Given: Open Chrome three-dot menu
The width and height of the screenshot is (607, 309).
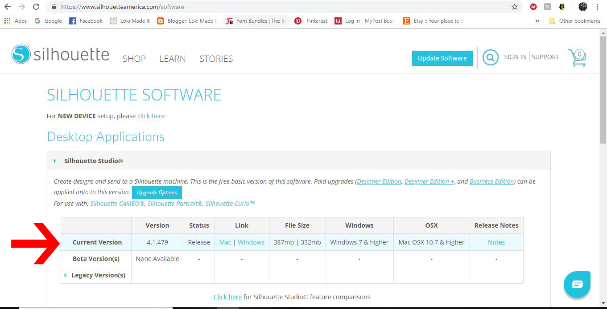Looking at the screenshot, I should (597, 7).
